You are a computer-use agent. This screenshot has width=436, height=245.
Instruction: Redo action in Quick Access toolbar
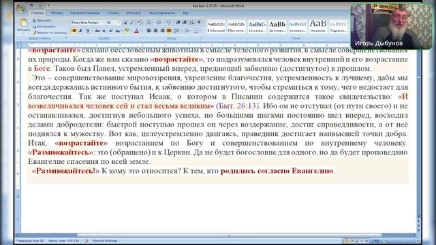[41, 5]
